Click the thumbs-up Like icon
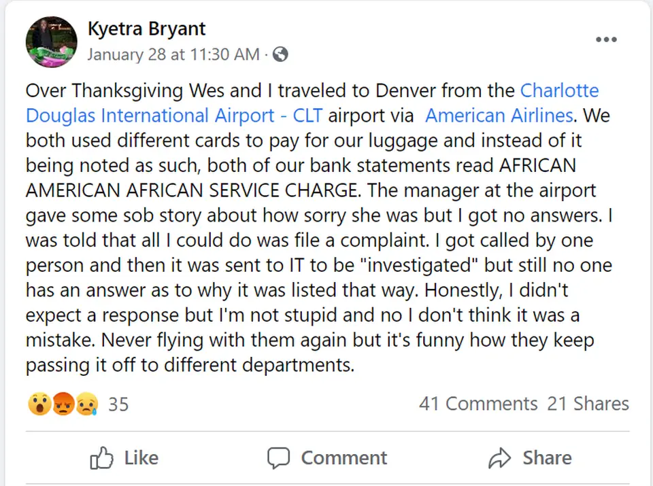653x486 pixels. [x=101, y=458]
